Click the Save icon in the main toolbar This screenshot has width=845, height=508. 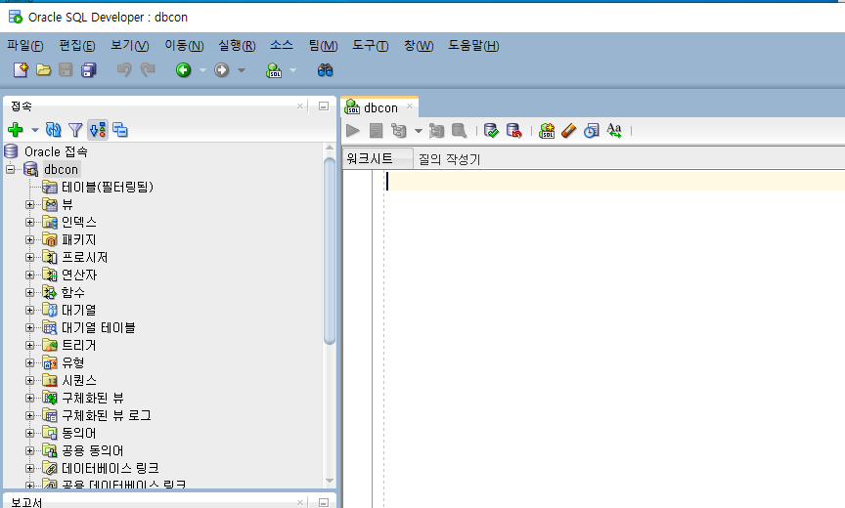click(x=66, y=70)
